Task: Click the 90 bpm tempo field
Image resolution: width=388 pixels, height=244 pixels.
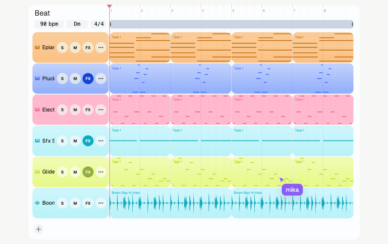Action: coord(49,24)
